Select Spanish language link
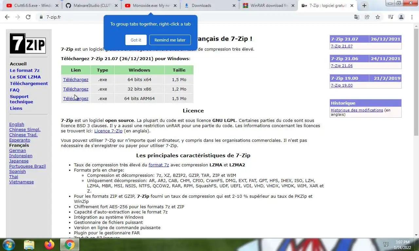The width and height of the screenshot is (419, 251). 17,171
